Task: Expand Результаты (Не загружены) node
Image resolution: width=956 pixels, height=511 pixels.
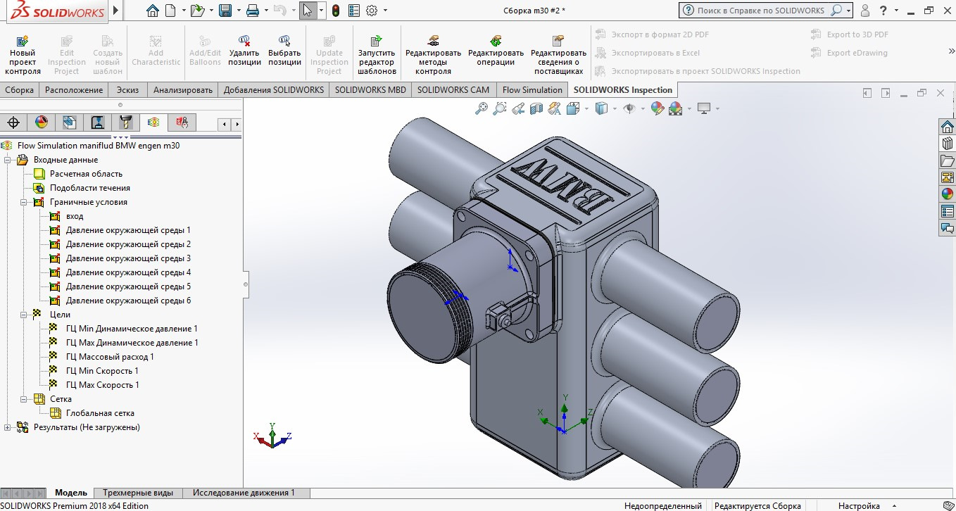Action: [8, 427]
